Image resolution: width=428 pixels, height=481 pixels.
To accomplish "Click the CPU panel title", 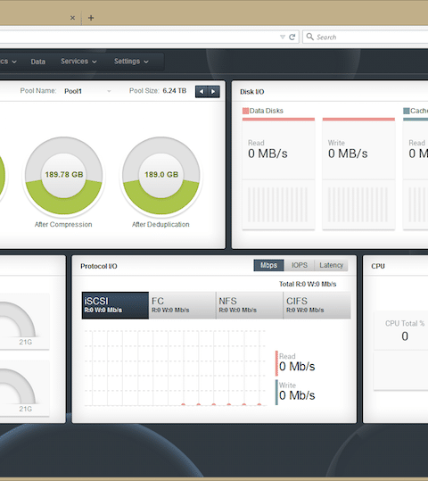I will (378, 266).
